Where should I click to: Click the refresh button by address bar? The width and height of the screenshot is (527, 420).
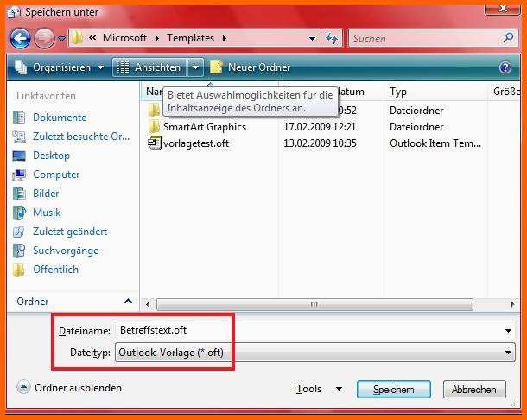pos(332,39)
